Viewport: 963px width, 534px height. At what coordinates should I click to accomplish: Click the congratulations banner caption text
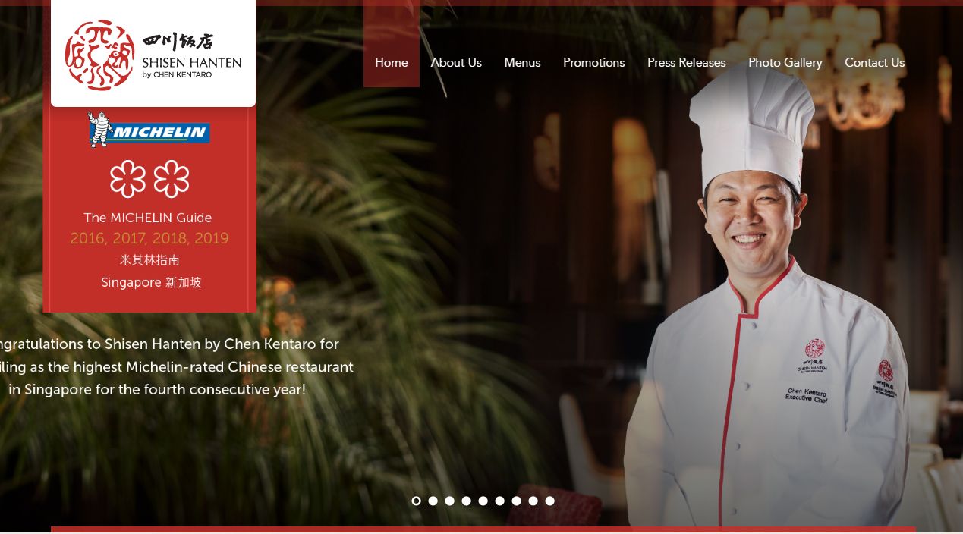coord(176,367)
